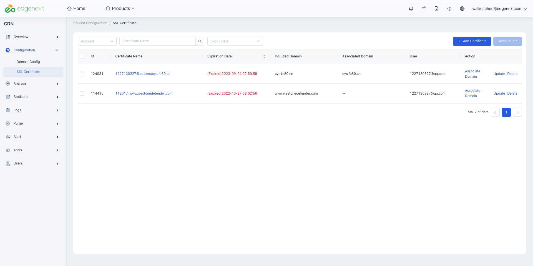This screenshot has width=533, height=266.
Task: Sort by Expiration Date arrows
Action: tap(264, 56)
